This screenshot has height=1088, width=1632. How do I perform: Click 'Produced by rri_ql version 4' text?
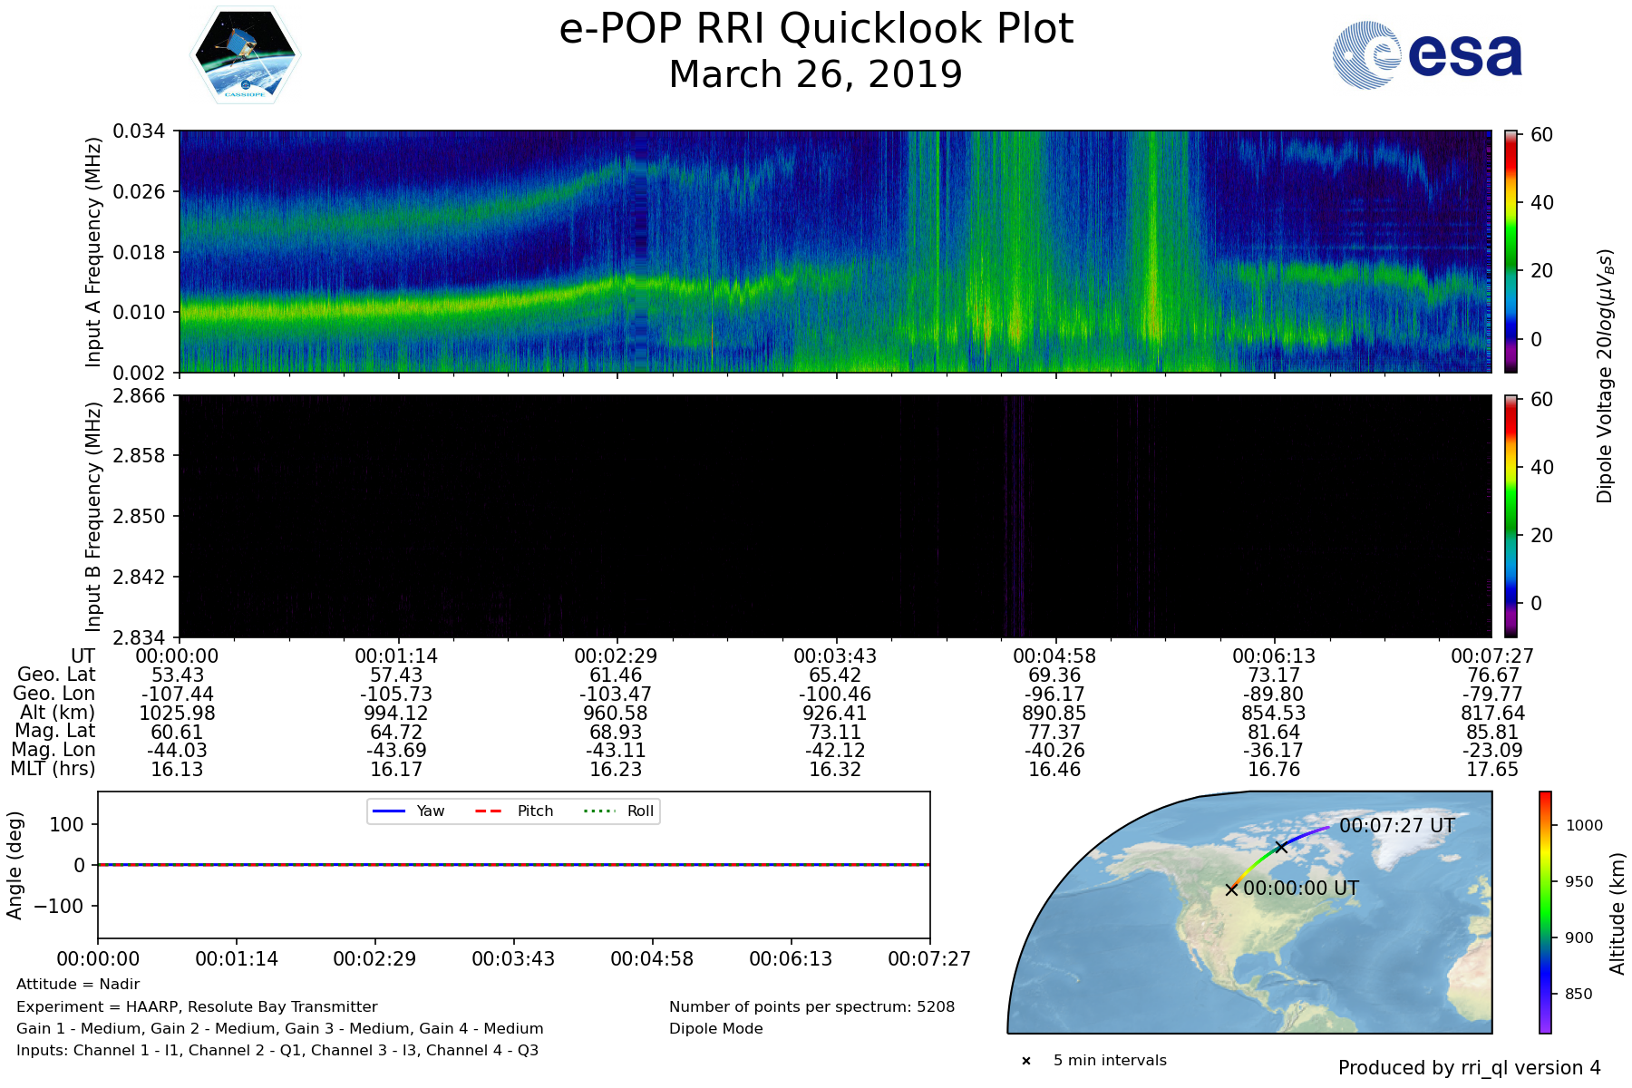point(1469,1068)
